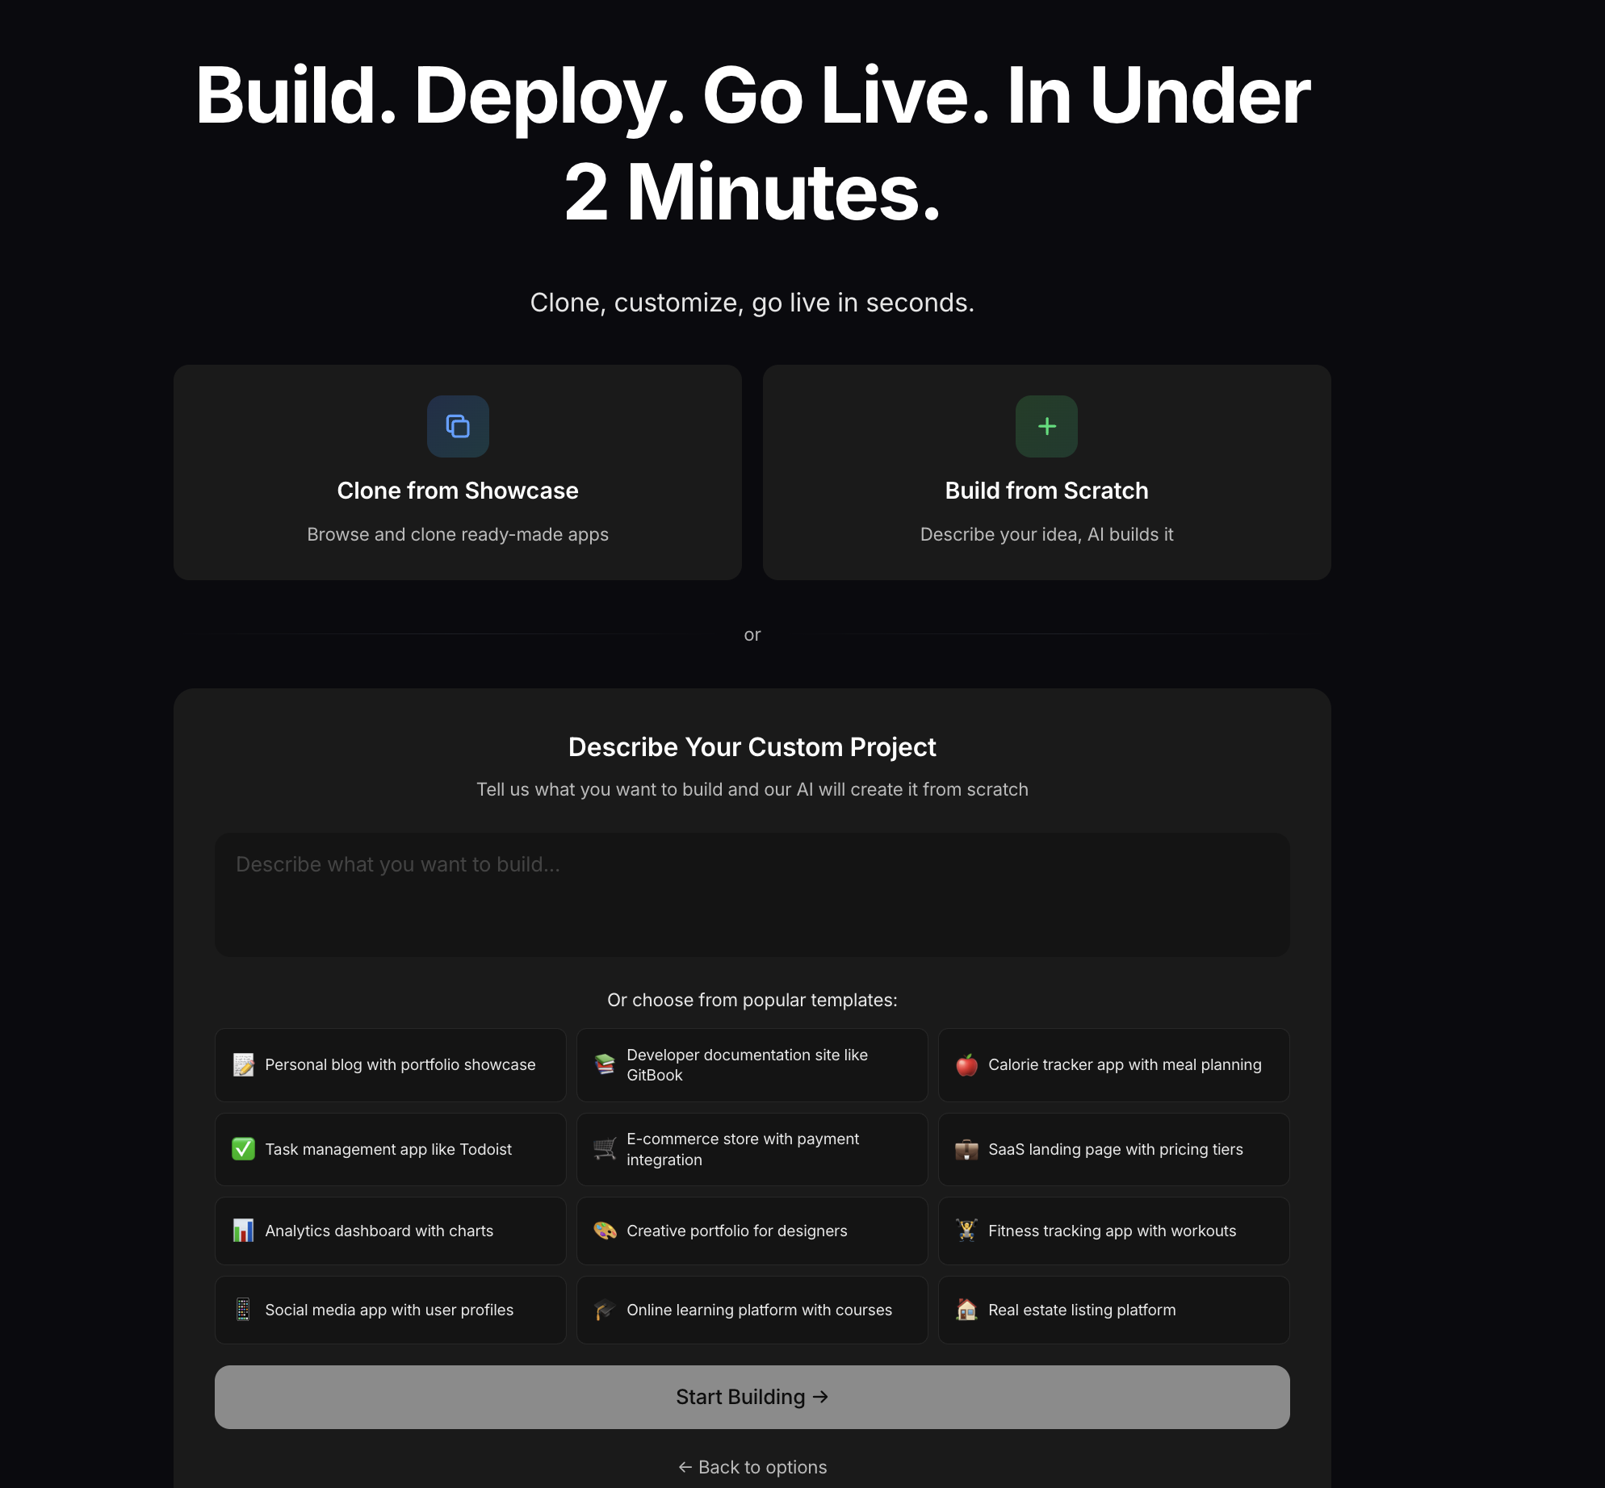
Task: Click the checkmark icon on task management template
Action: pyautogui.click(x=243, y=1149)
